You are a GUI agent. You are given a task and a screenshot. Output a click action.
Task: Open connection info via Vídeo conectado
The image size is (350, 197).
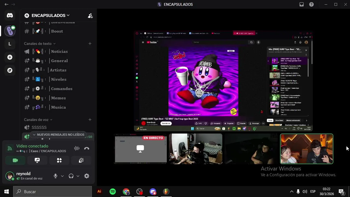coord(32,146)
